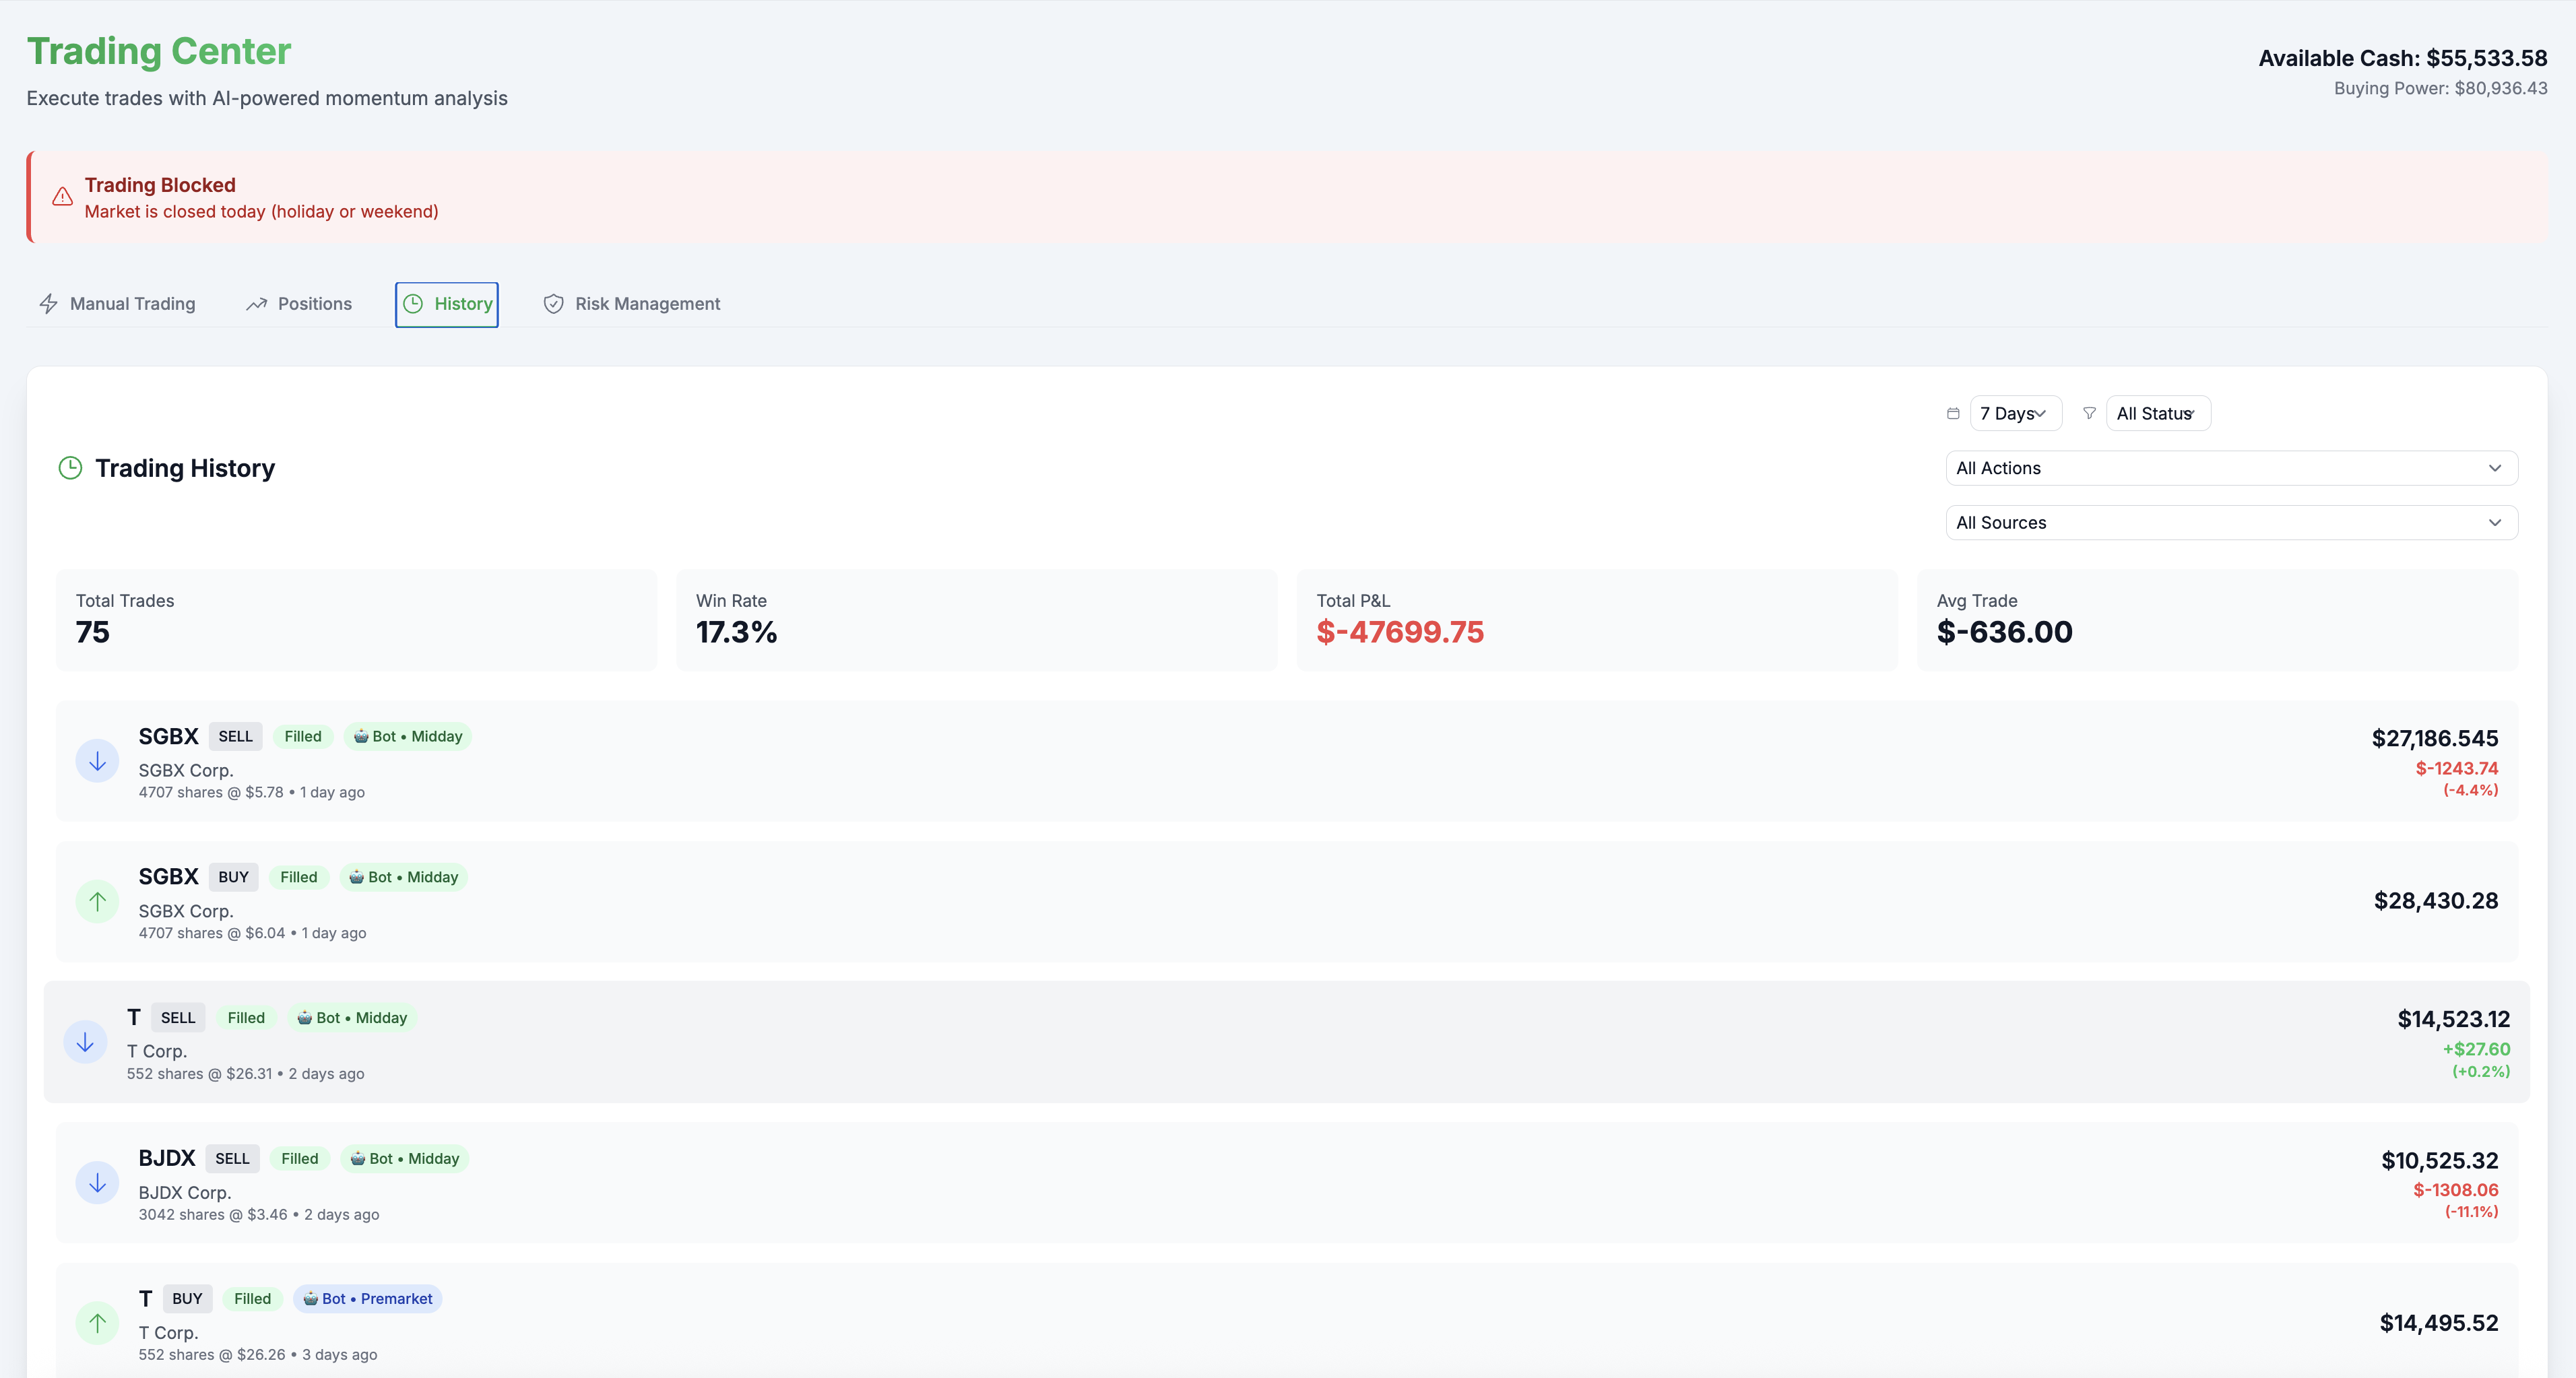Expand the All Actions dropdown
This screenshot has width=2576, height=1378.
click(2231, 468)
